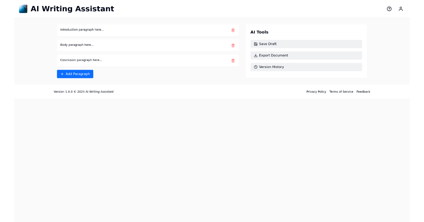Click the clock icon beside Version History
The height and width of the screenshot is (222, 424).
coord(255,67)
